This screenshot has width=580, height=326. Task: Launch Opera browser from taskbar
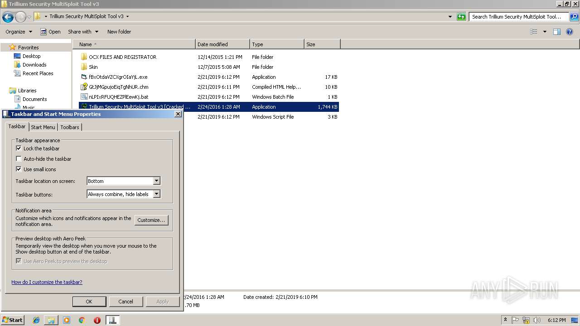click(x=97, y=320)
